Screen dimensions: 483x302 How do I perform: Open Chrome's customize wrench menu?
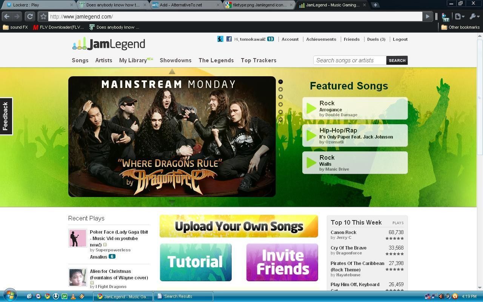coord(474,17)
